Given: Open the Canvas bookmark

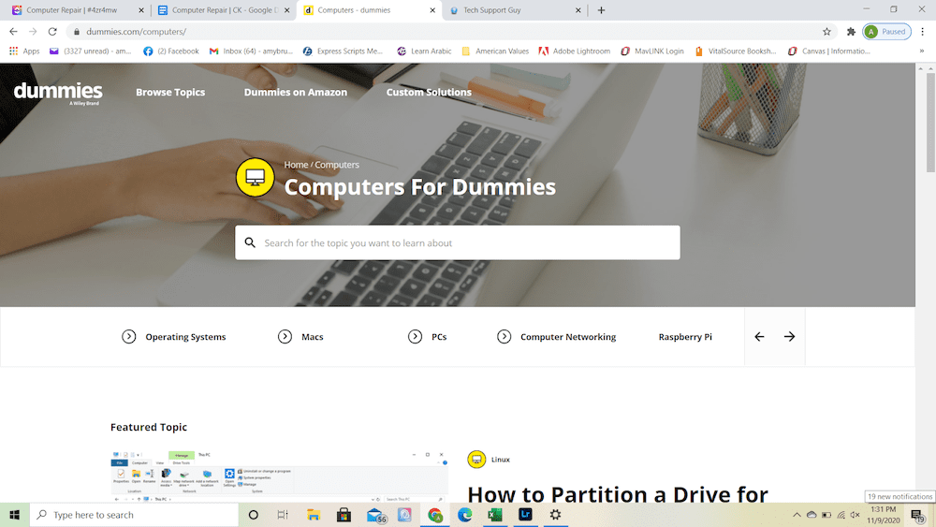Looking at the screenshot, I should pos(829,51).
